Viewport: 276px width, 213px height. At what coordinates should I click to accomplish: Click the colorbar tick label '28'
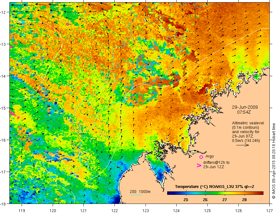[x=244, y=200]
